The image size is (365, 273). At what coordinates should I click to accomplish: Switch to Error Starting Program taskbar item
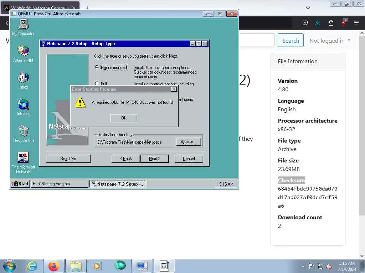[x=60, y=184]
